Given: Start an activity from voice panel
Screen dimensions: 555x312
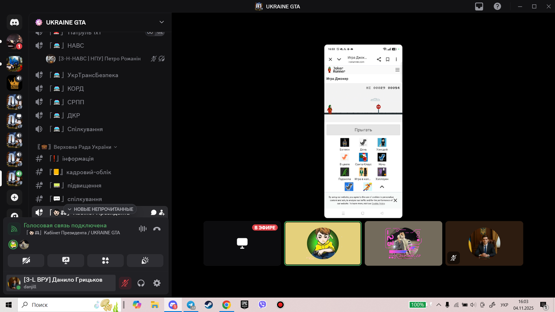Looking at the screenshot, I should [105, 260].
